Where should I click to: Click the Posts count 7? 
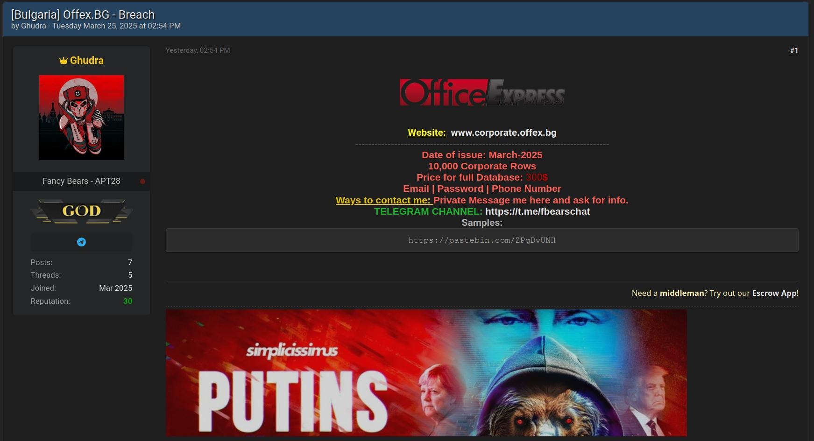(x=130, y=263)
